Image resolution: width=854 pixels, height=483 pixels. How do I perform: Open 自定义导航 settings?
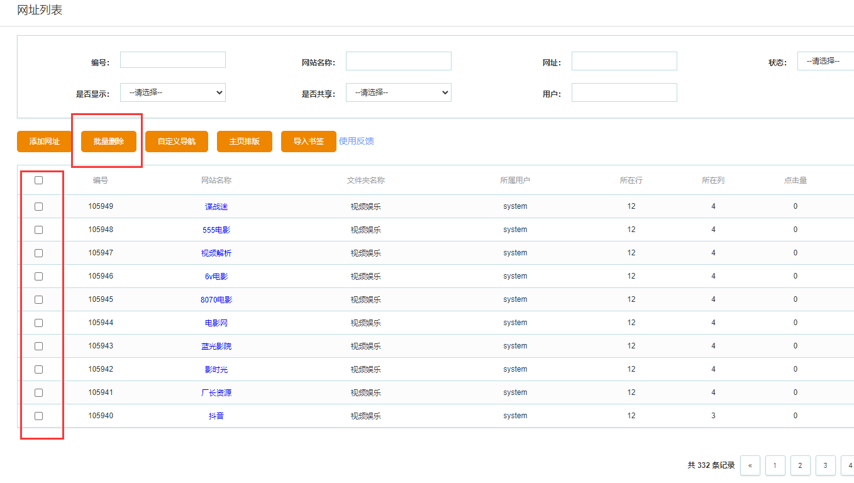point(176,142)
